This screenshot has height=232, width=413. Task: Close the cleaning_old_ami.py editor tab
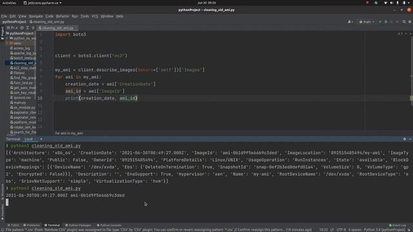[x=76, y=28]
